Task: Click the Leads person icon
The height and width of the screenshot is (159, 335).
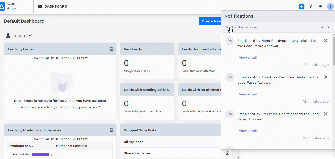Action: 8,36
